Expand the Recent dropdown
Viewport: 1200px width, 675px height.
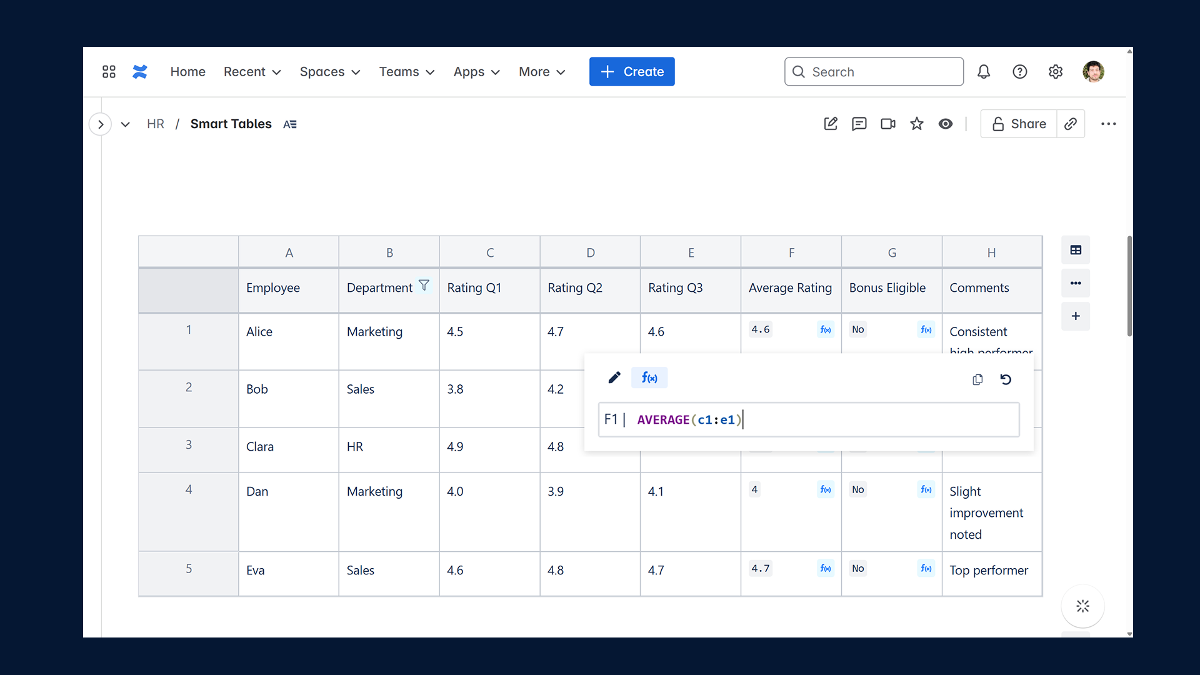(x=252, y=72)
